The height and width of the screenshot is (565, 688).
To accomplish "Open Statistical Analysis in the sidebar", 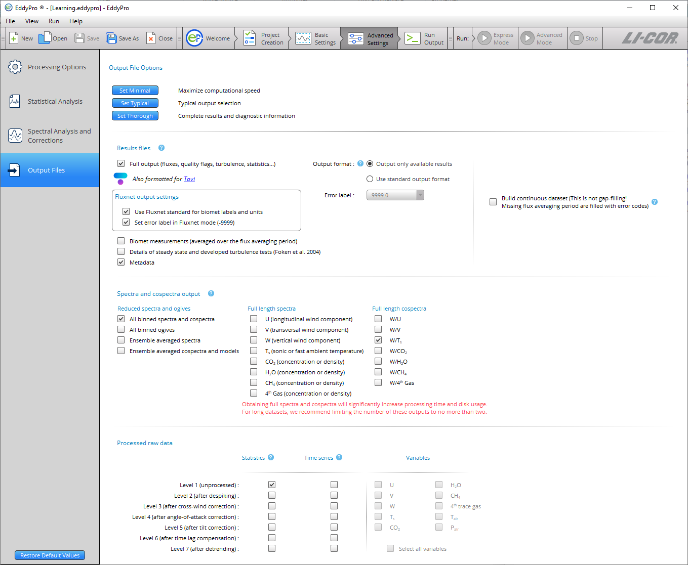I will click(50, 101).
